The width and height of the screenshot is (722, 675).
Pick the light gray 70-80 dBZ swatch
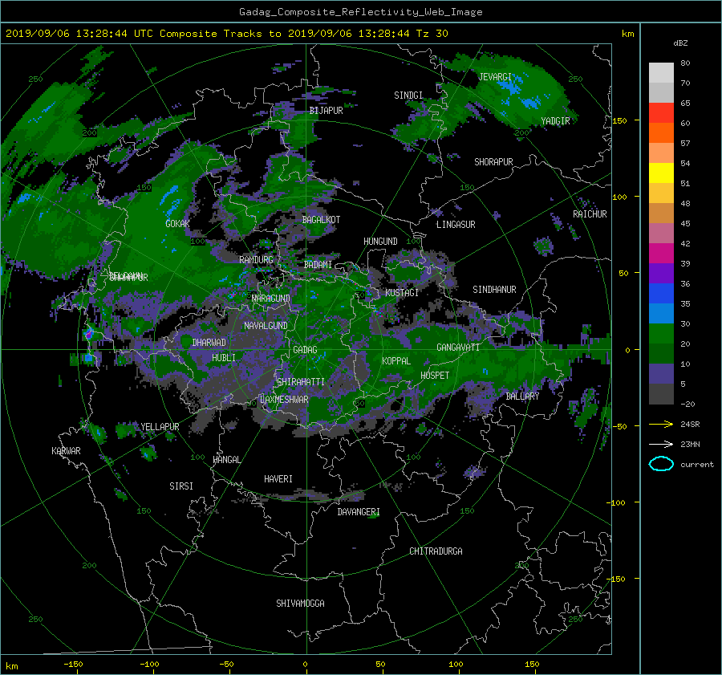tap(661, 73)
